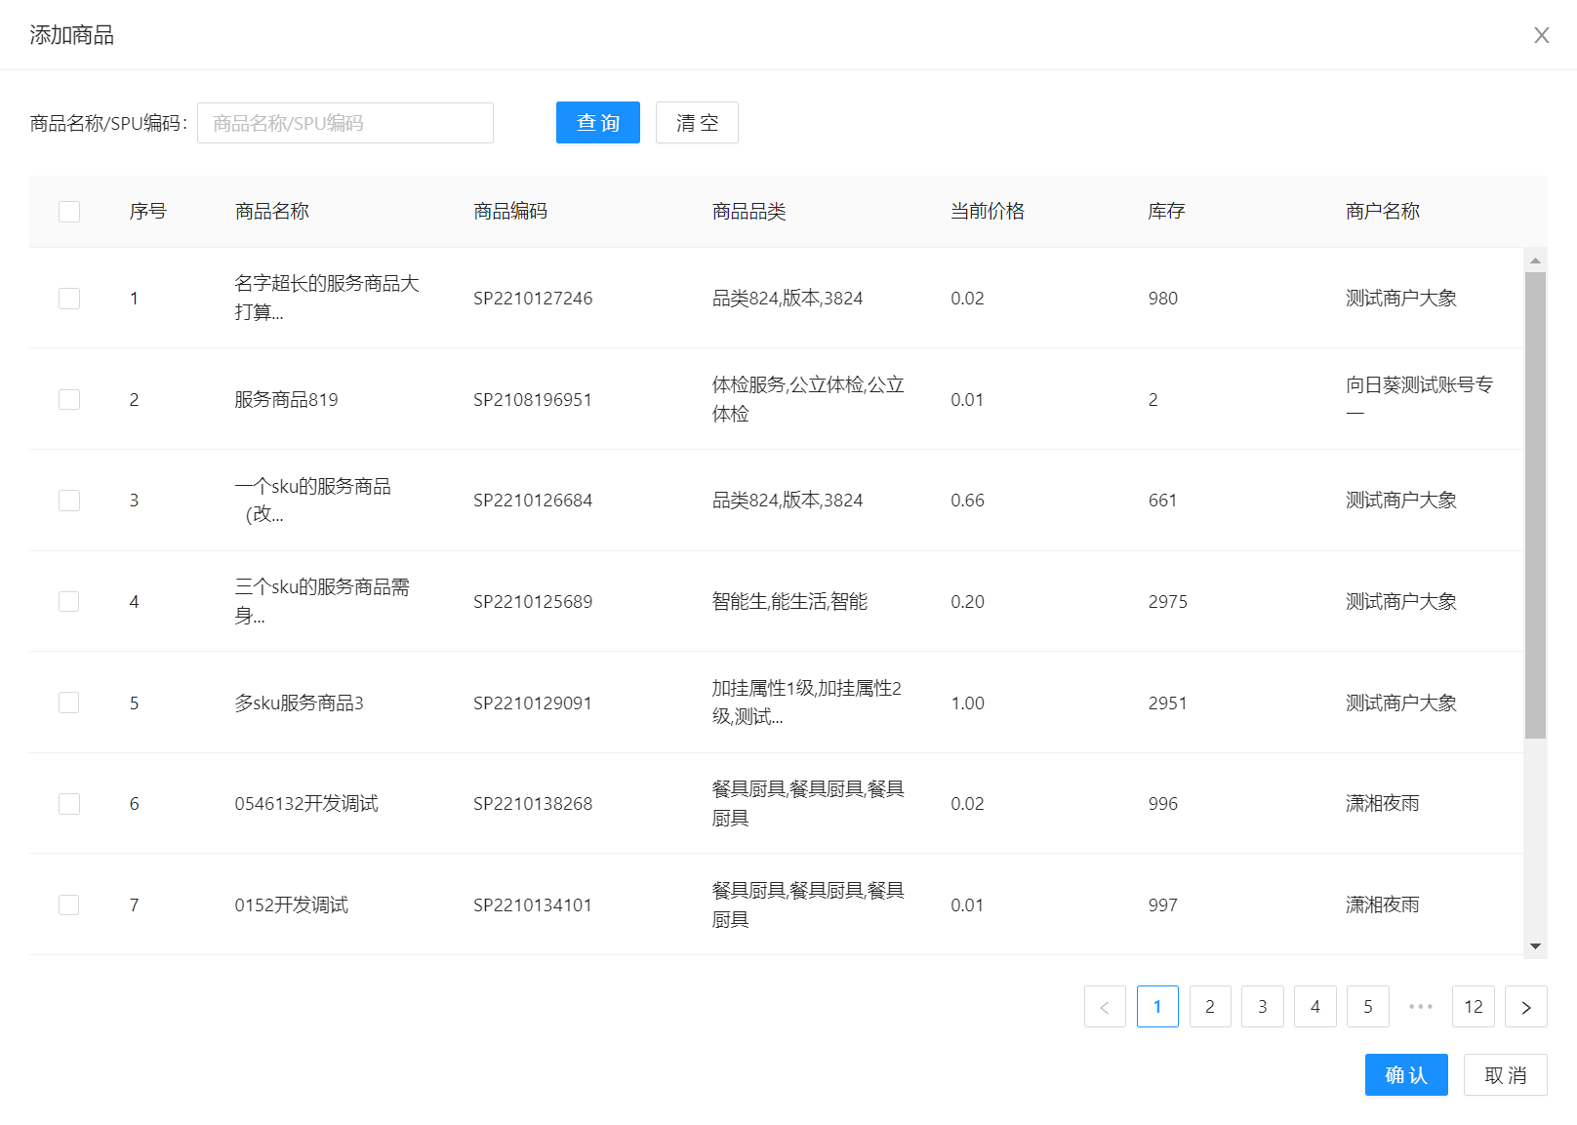1577x1125 pixels.
Task: Click price 0.66
Action: (968, 501)
